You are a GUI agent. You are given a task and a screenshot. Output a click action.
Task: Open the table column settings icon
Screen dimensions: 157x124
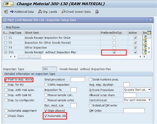(149, 32)
